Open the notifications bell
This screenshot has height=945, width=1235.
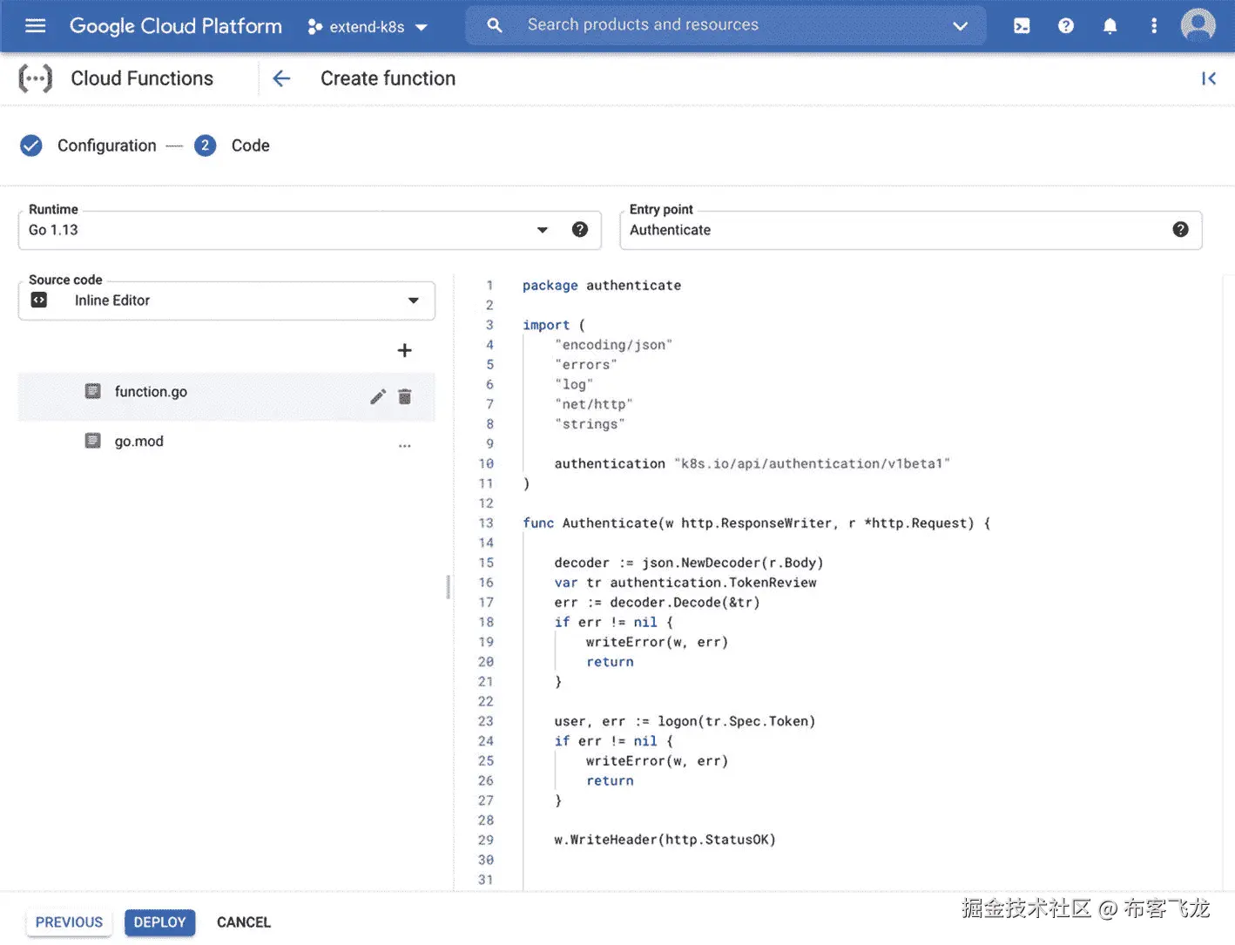click(x=1110, y=26)
